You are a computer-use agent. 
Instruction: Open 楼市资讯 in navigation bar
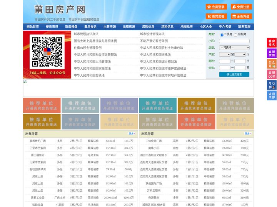[52, 27]
